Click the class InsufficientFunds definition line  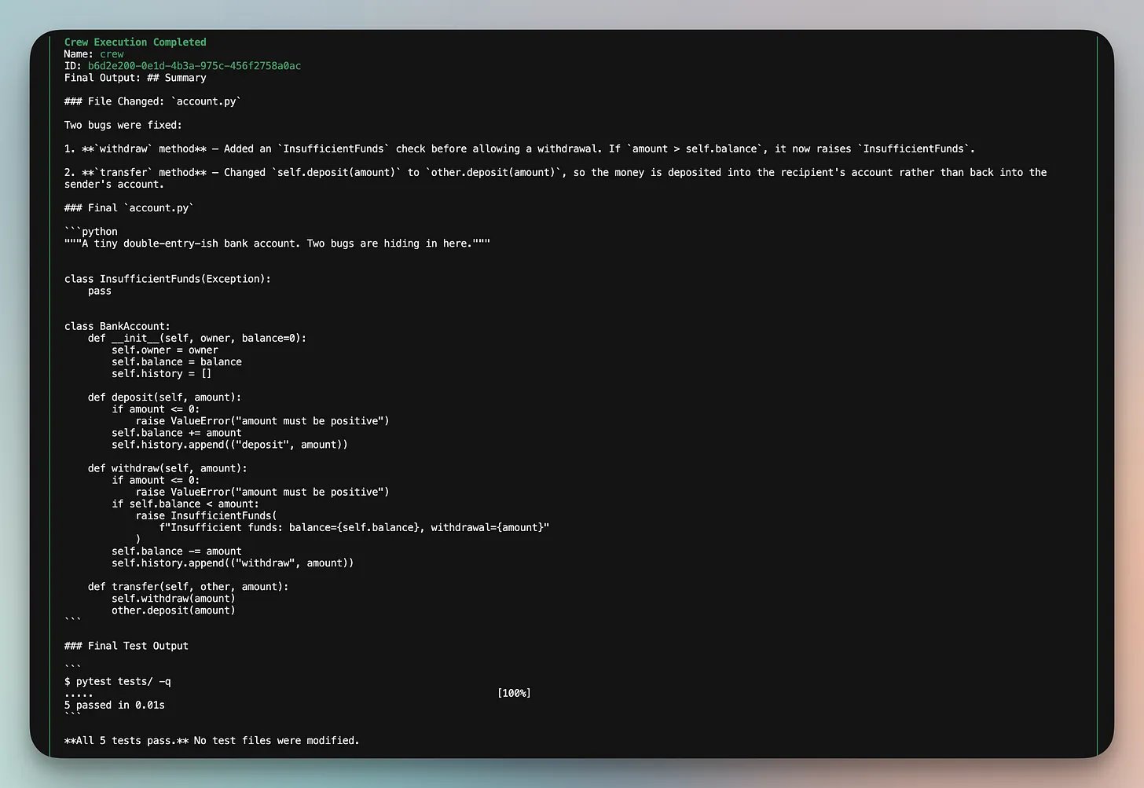[167, 279]
